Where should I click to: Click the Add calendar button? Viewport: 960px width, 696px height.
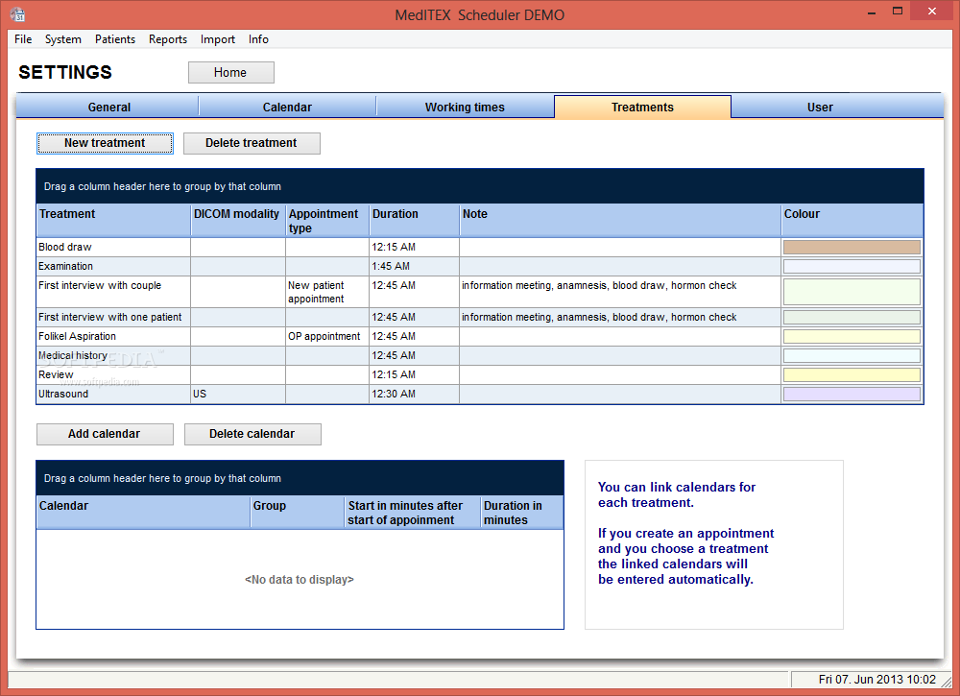105,434
